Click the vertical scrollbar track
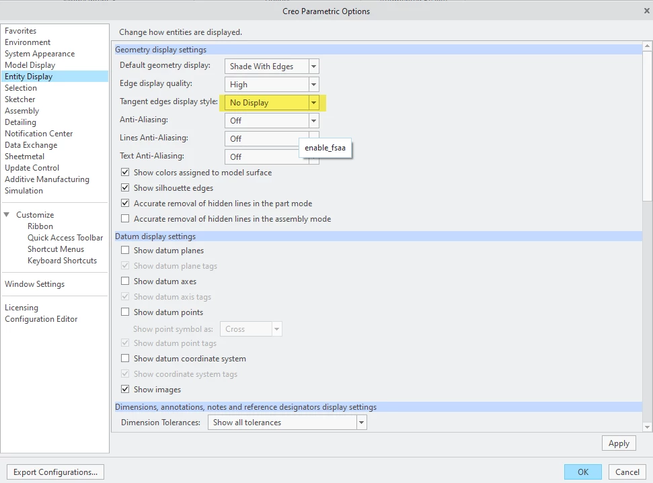Screen dimensions: 653x483 click(647, 312)
